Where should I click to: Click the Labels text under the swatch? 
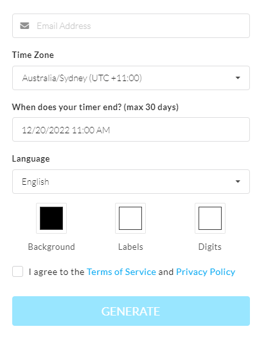click(x=130, y=247)
